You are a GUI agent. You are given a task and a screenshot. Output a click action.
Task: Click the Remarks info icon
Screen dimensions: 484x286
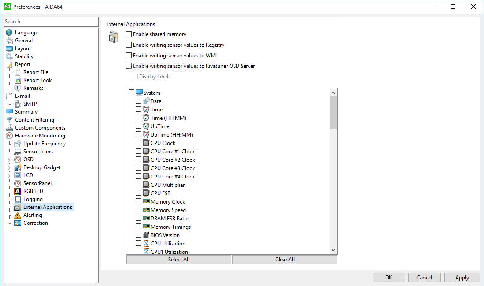(18, 88)
